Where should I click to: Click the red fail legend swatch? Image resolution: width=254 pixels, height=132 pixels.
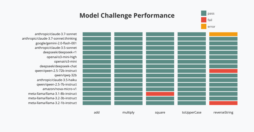pyautogui.click(x=203, y=20)
